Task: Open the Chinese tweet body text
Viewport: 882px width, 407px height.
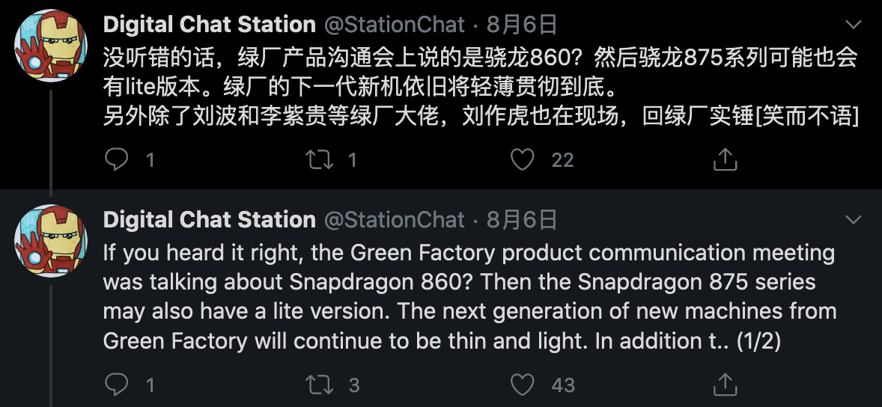Action: coord(479,86)
